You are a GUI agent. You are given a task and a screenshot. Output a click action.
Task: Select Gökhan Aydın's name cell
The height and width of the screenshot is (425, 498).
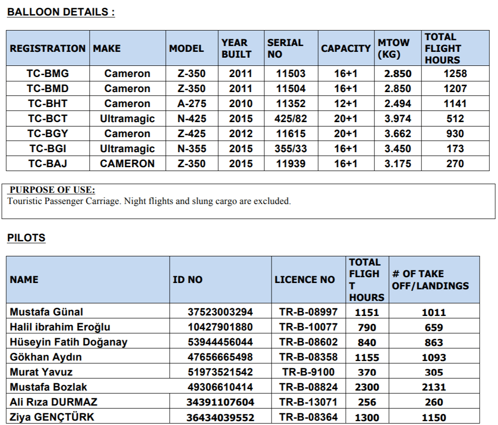(x=46, y=357)
